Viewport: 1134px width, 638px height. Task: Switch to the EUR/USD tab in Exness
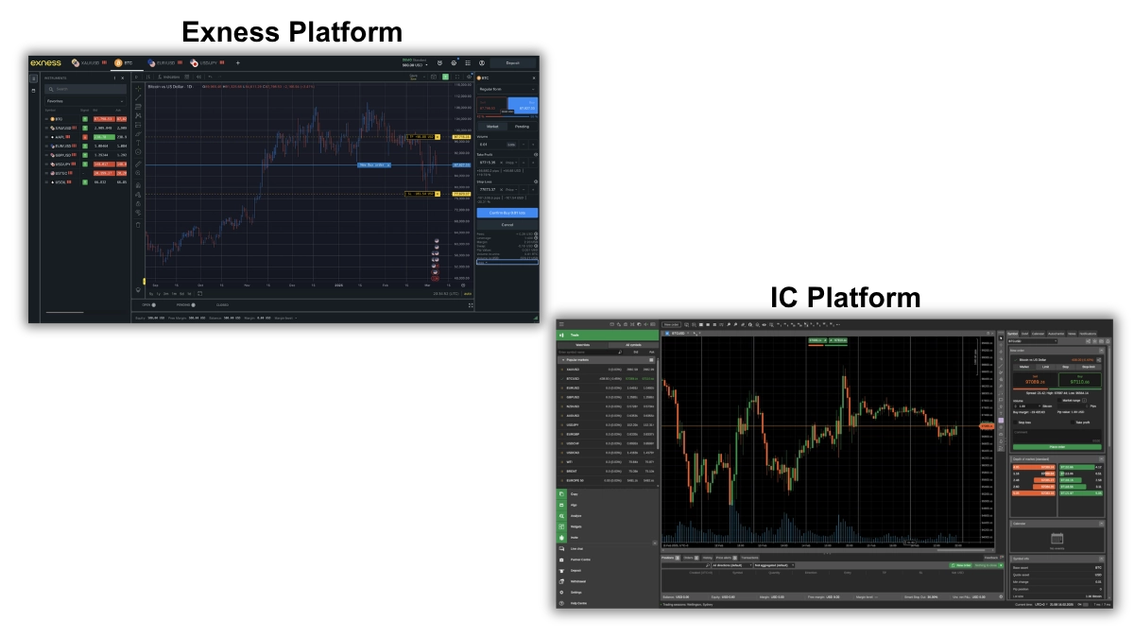coord(164,63)
